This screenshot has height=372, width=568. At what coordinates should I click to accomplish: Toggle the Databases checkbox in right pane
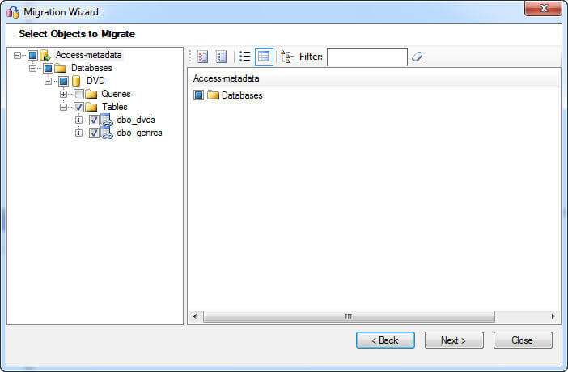tap(198, 95)
